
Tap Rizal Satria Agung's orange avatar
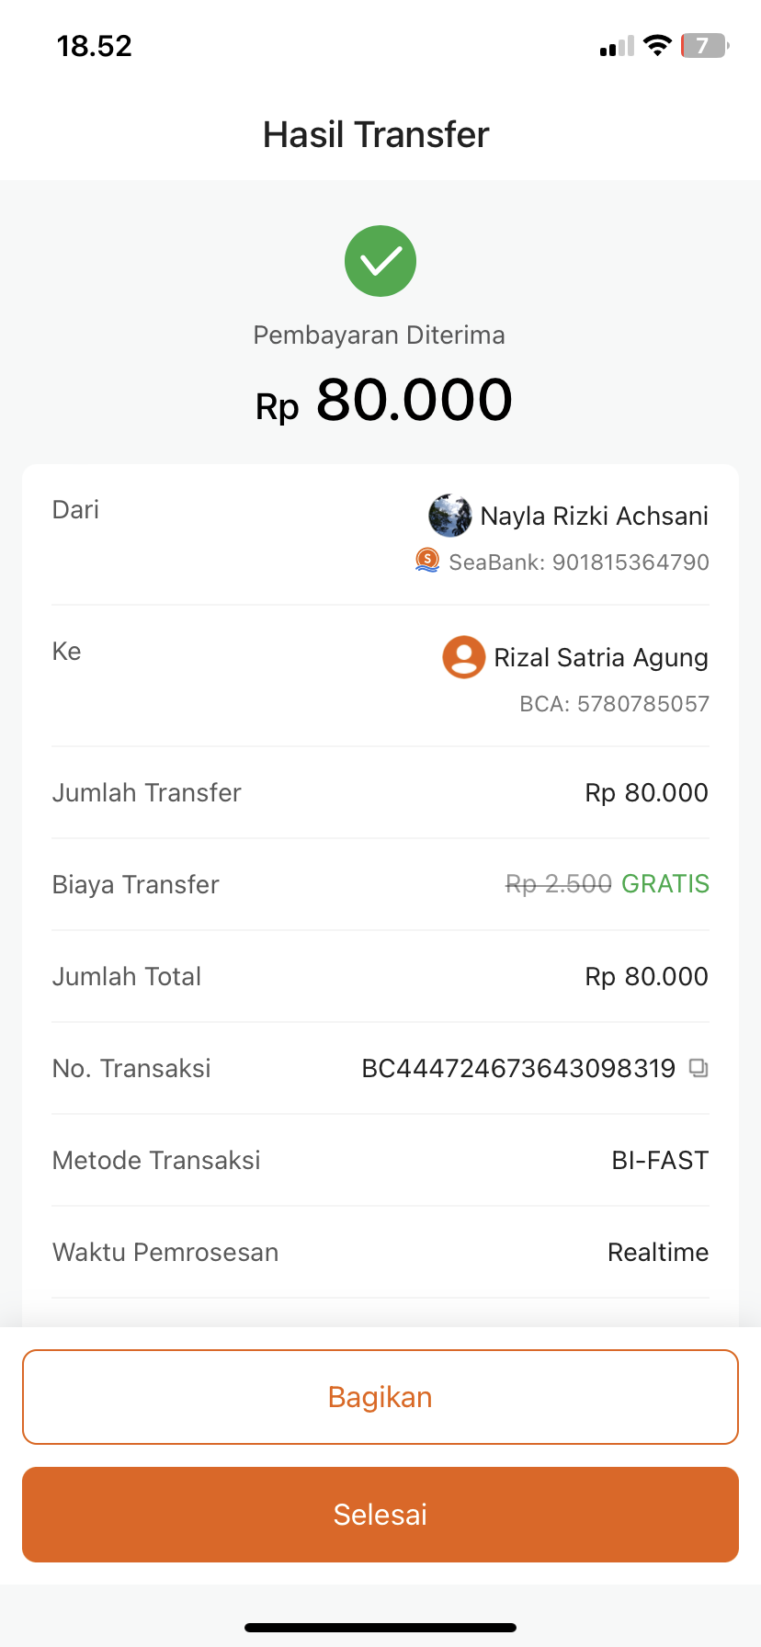464,657
